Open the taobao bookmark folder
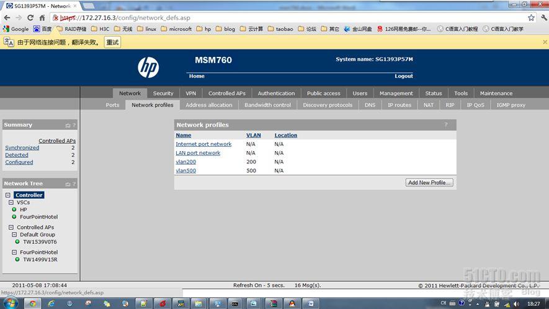549x309 pixels. (280, 29)
